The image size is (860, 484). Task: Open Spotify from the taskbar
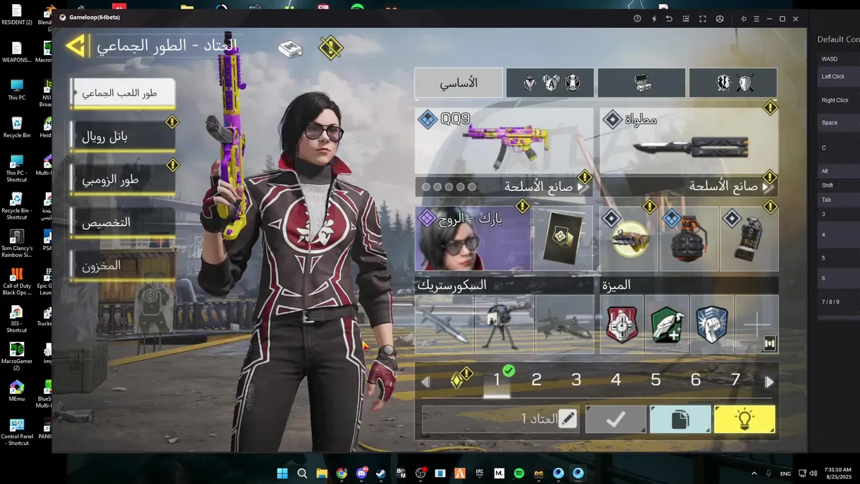click(519, 473)
